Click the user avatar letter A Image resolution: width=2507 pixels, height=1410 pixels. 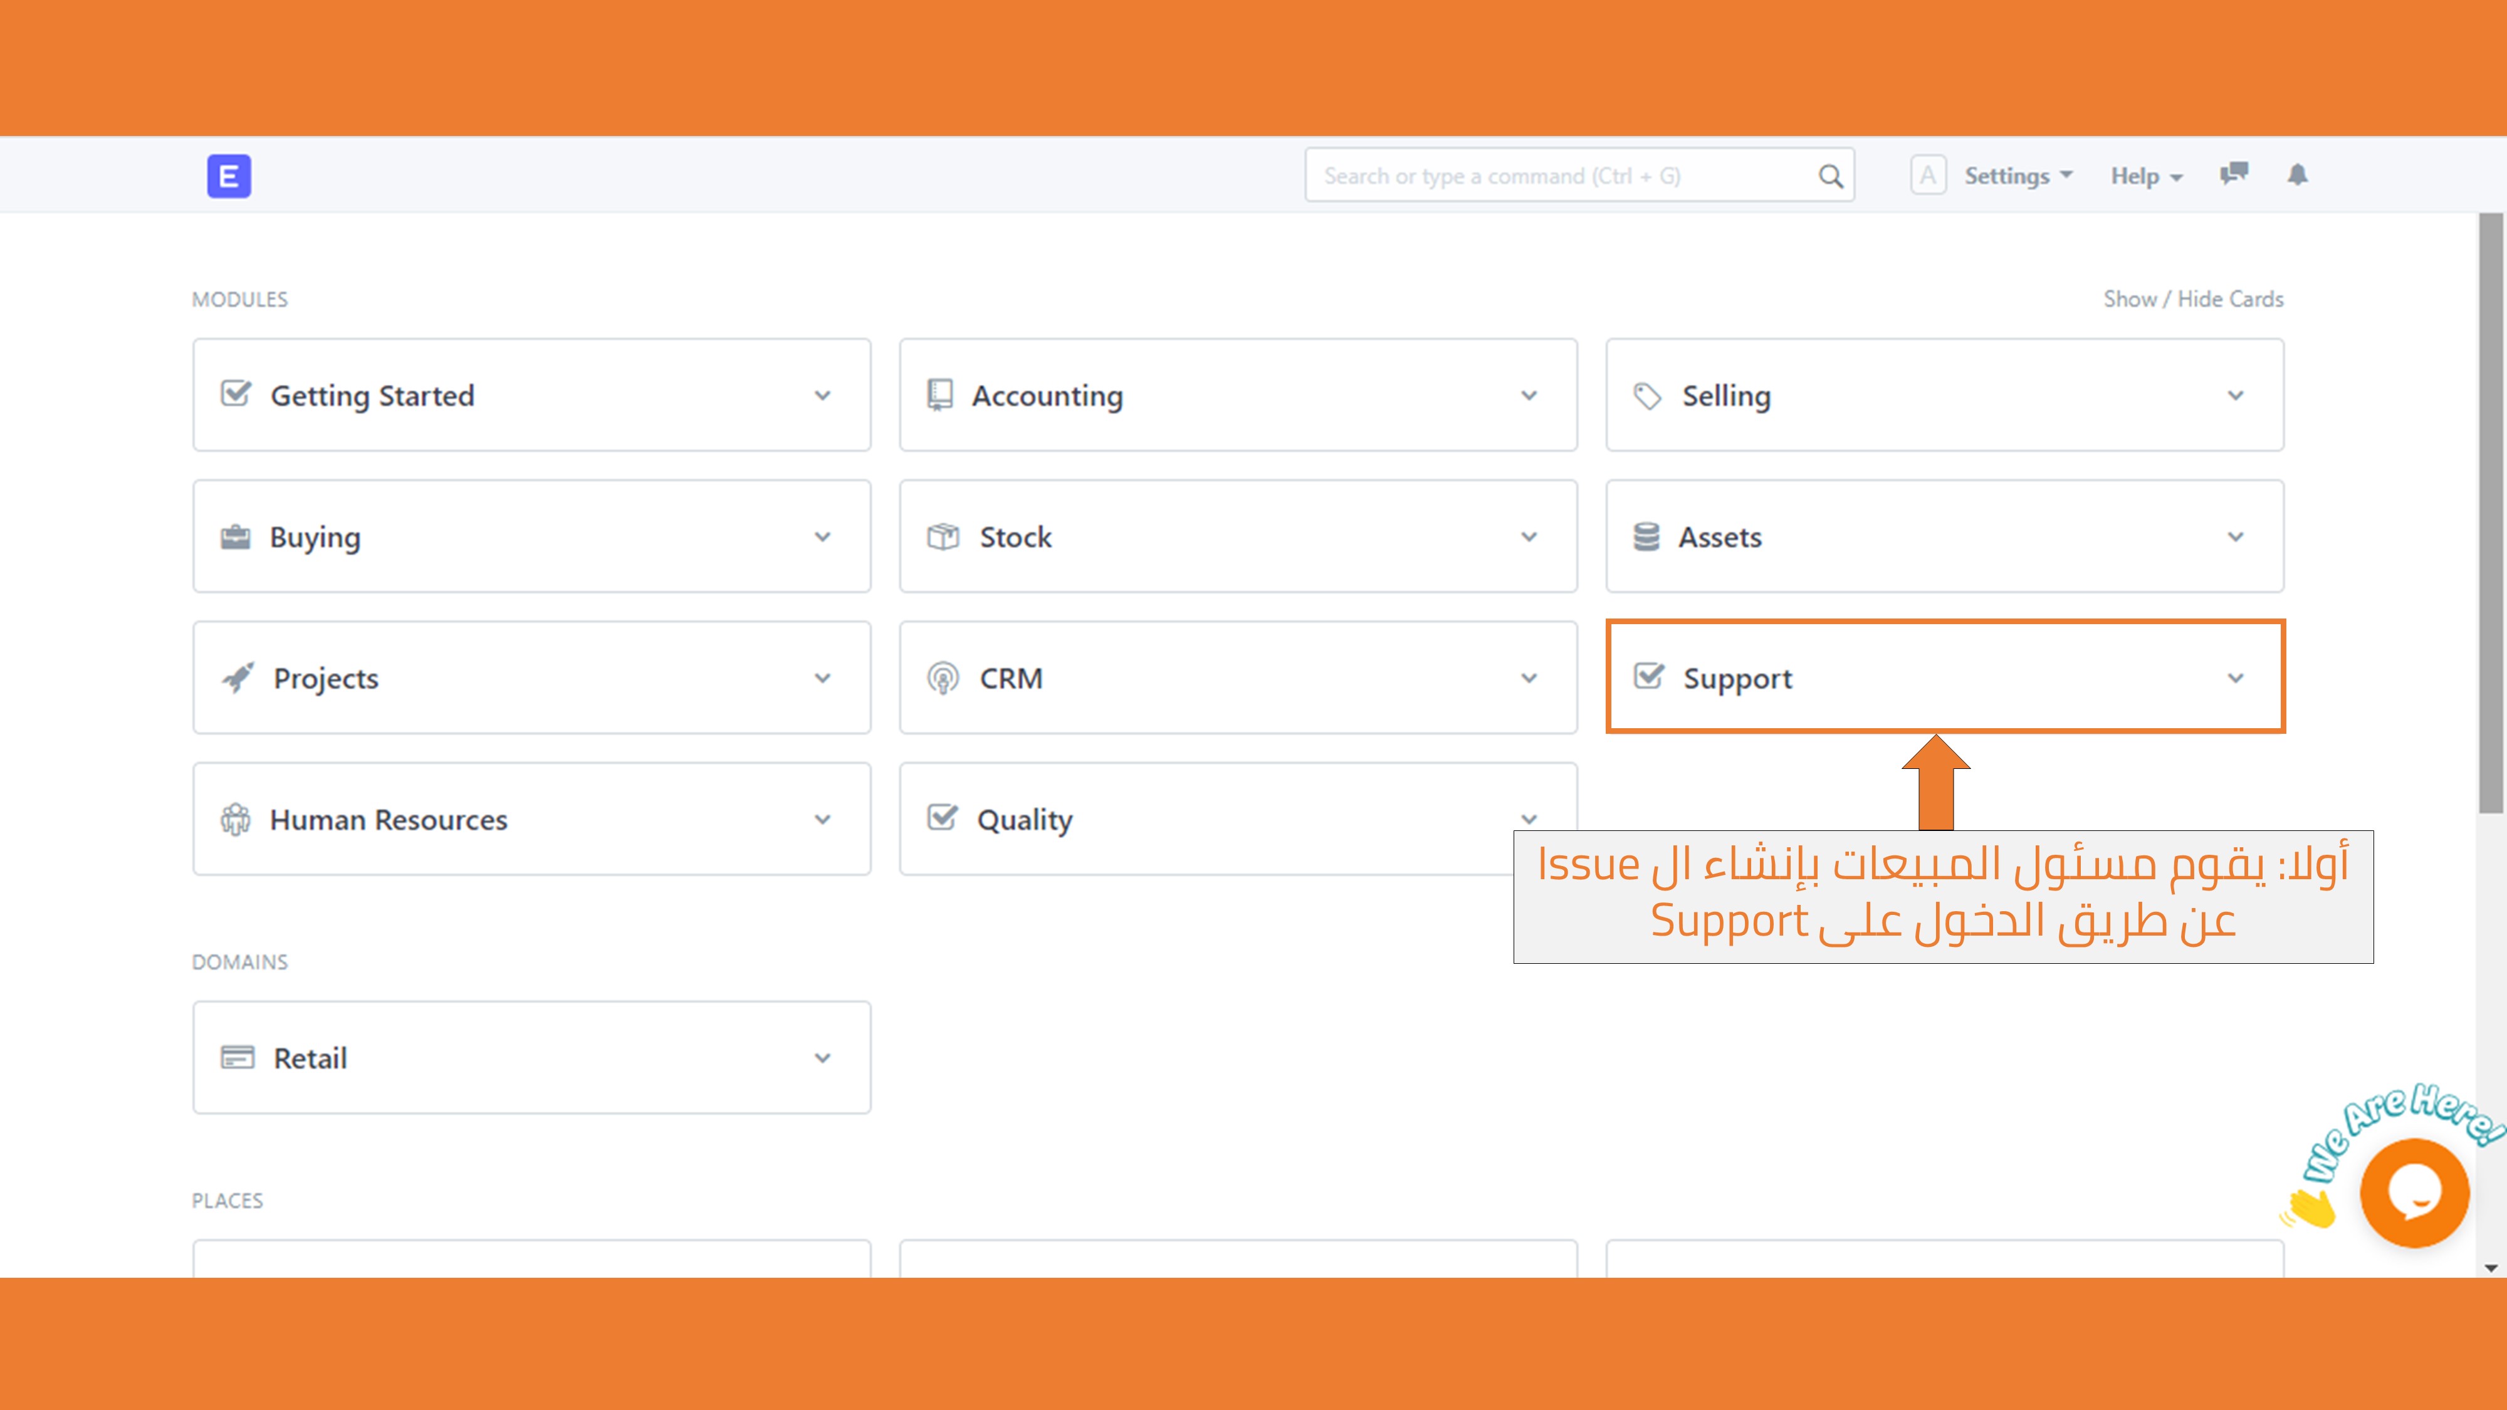[1928, 175]
